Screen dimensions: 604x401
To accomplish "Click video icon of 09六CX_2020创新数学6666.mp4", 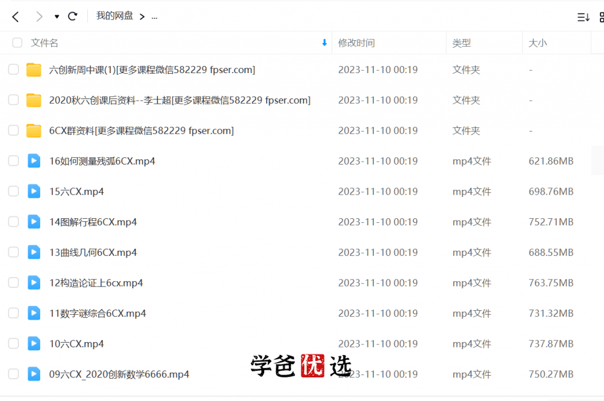I will point(34,374).
